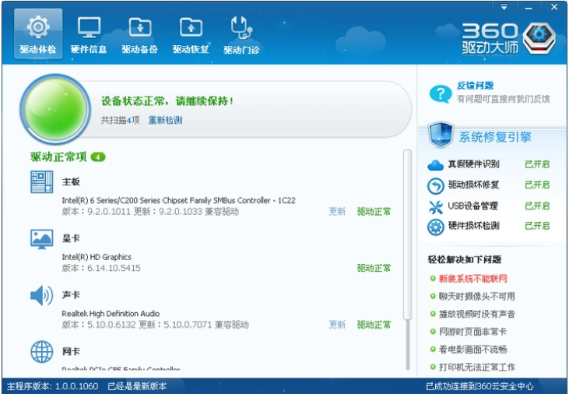The image size is (569, 394).
Task: Toggle 已开启 for 驱动损坏修复
Action: [x=537, y=185]
